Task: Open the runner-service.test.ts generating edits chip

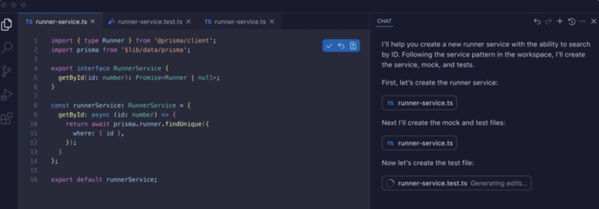Action: click(456, 183)
